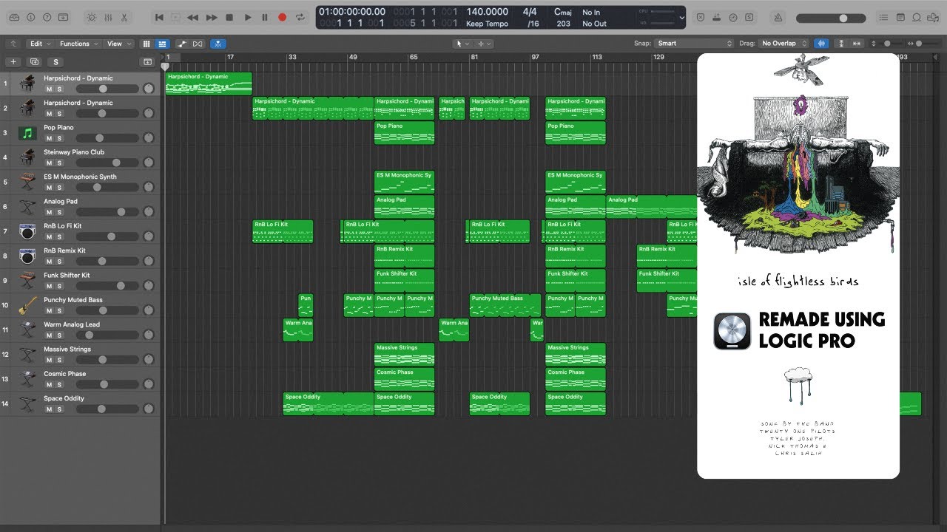Viewport: 947px width, 532px height.
Task: Toggle the grid view button
Action: 146,44
